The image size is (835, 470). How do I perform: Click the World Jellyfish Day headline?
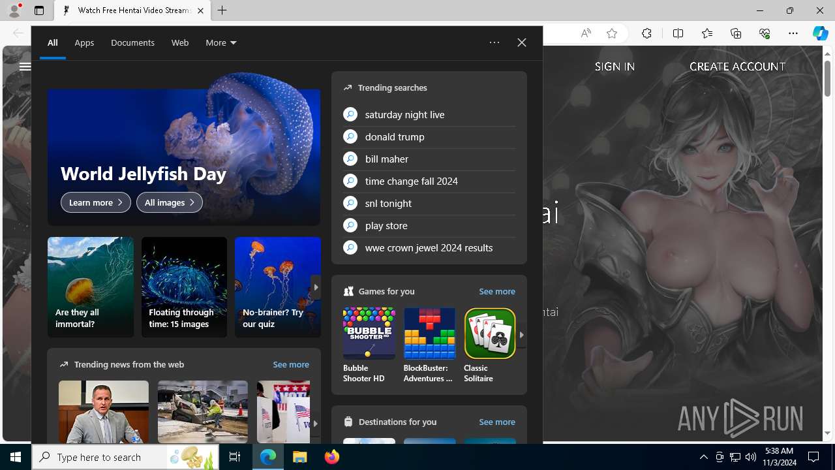[x=144, y=174]
